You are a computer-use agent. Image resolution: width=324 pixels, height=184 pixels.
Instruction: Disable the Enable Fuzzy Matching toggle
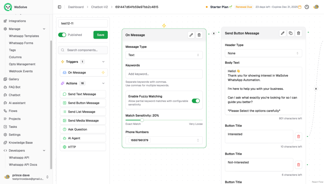coord(196,101)
